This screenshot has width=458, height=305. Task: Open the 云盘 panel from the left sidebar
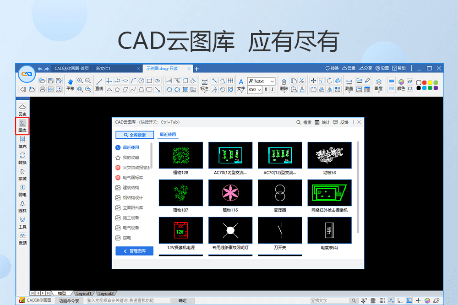click(x=22, y=109)
